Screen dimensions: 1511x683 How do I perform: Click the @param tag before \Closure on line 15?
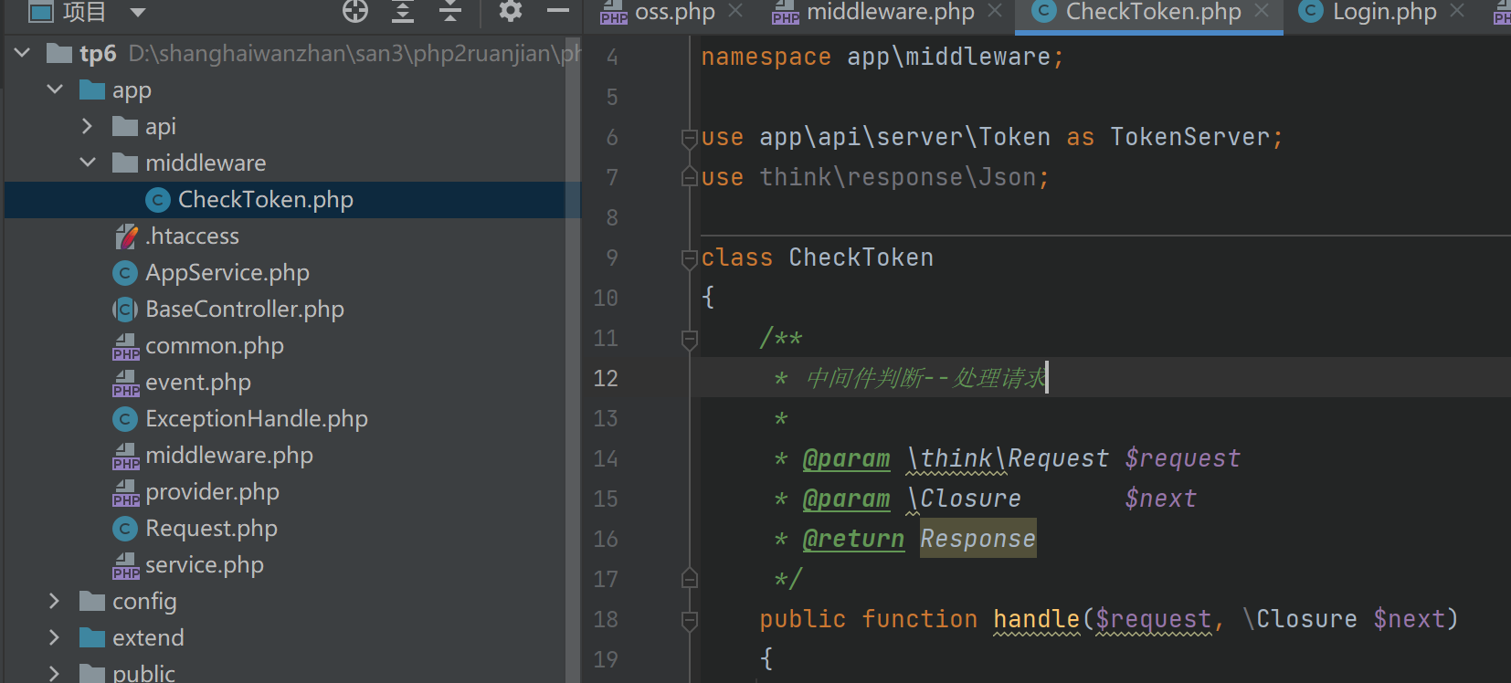(x=846, y=499)
